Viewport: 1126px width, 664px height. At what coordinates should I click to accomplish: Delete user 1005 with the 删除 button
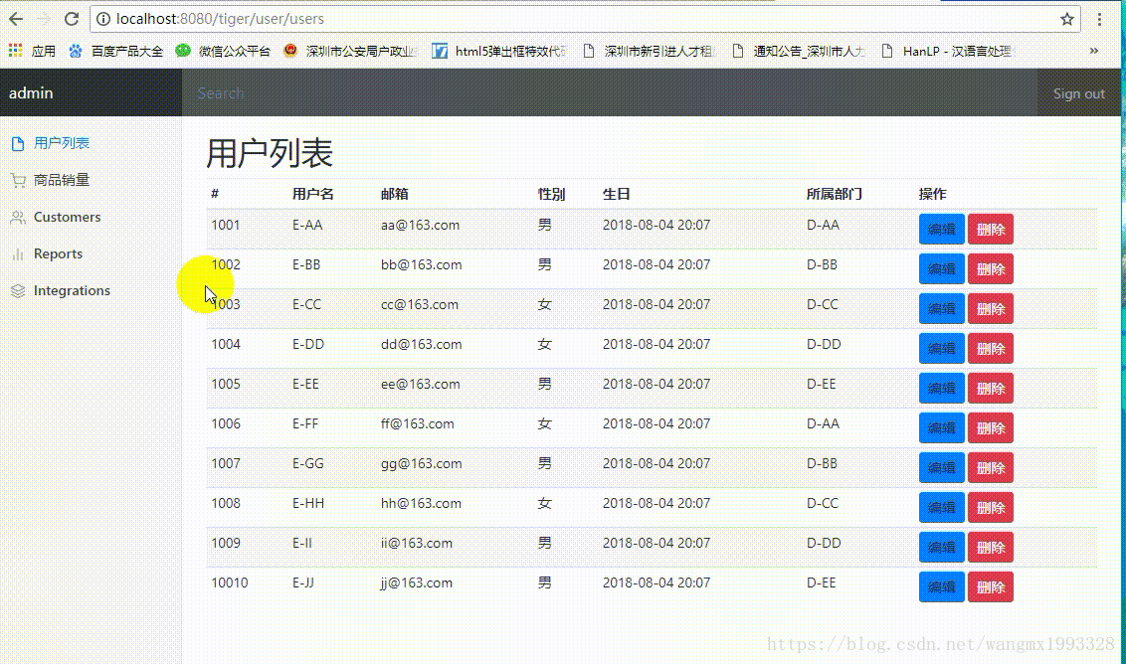[x=991, y=389]
